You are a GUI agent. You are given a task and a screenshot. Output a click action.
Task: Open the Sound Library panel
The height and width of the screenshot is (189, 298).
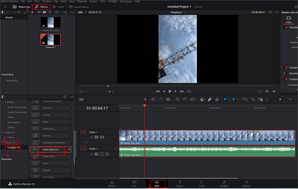(78, 7)
